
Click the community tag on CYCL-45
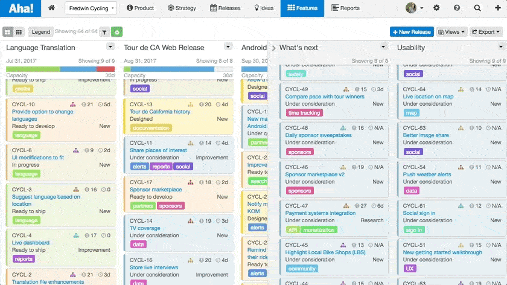point(302,269)
